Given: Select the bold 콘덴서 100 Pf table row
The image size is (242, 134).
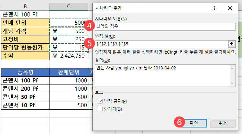Looking at the screenshot, I should 25,80.
